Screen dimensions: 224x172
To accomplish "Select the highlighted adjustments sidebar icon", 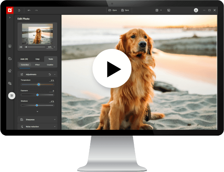I will pyautogui.click(x=12, y=96).
